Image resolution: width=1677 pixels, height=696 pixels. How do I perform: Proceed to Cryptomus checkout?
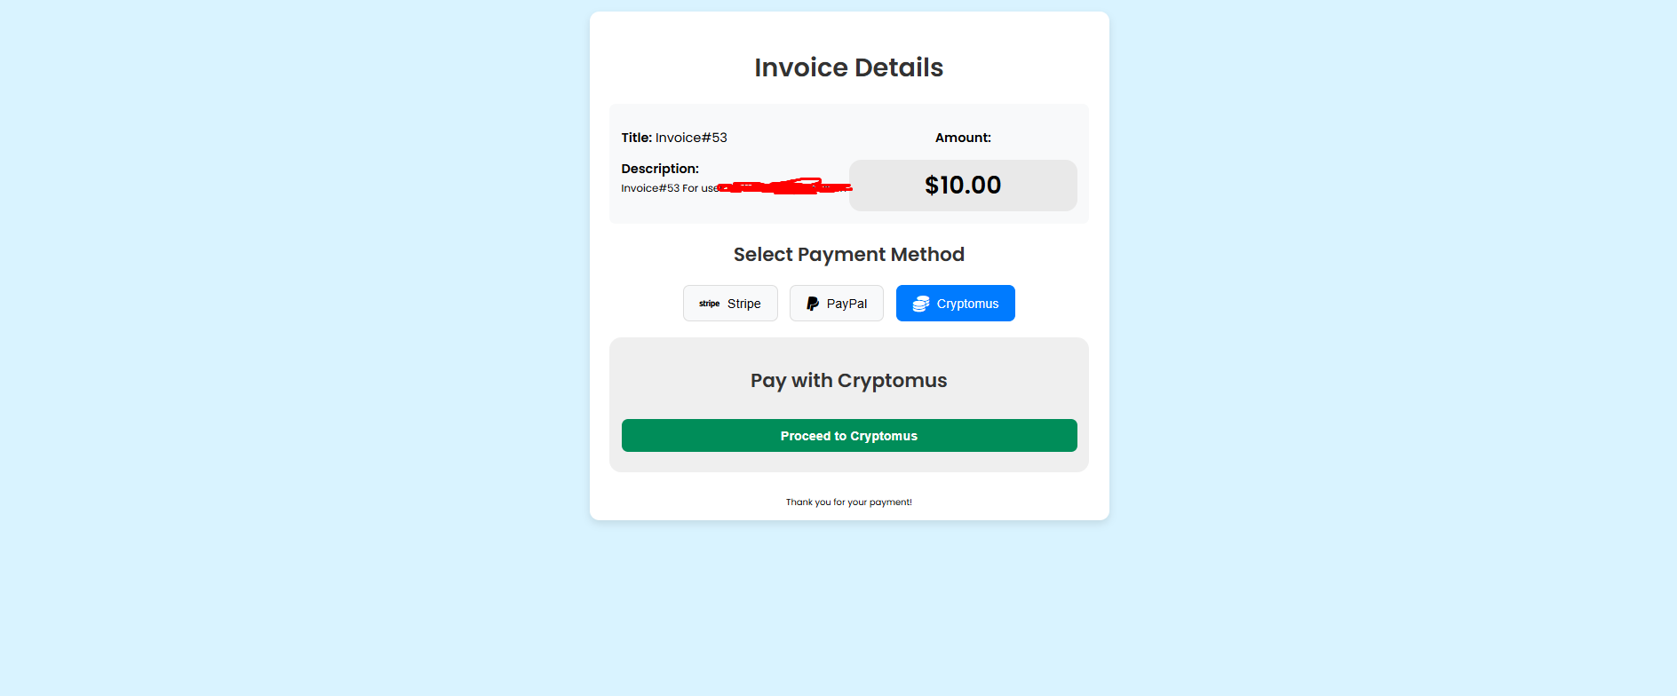[849, 436]
